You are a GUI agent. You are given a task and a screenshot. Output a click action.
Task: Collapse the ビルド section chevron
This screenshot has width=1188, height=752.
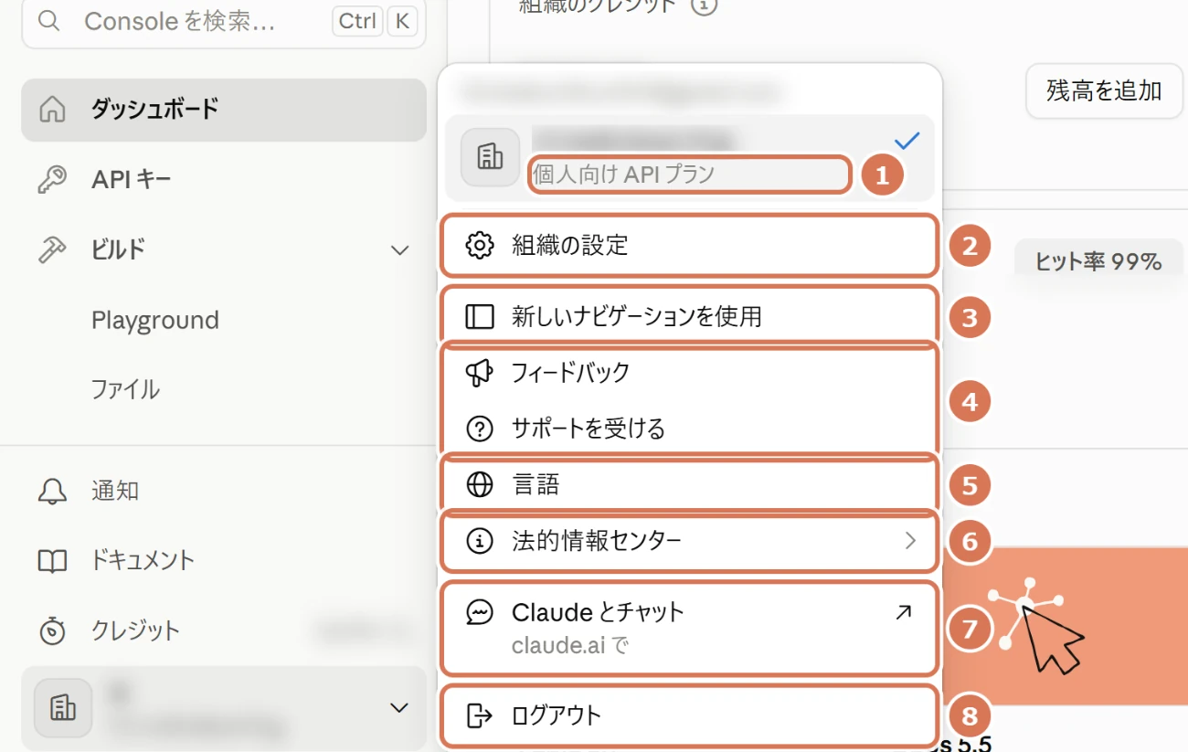[399, 250]
